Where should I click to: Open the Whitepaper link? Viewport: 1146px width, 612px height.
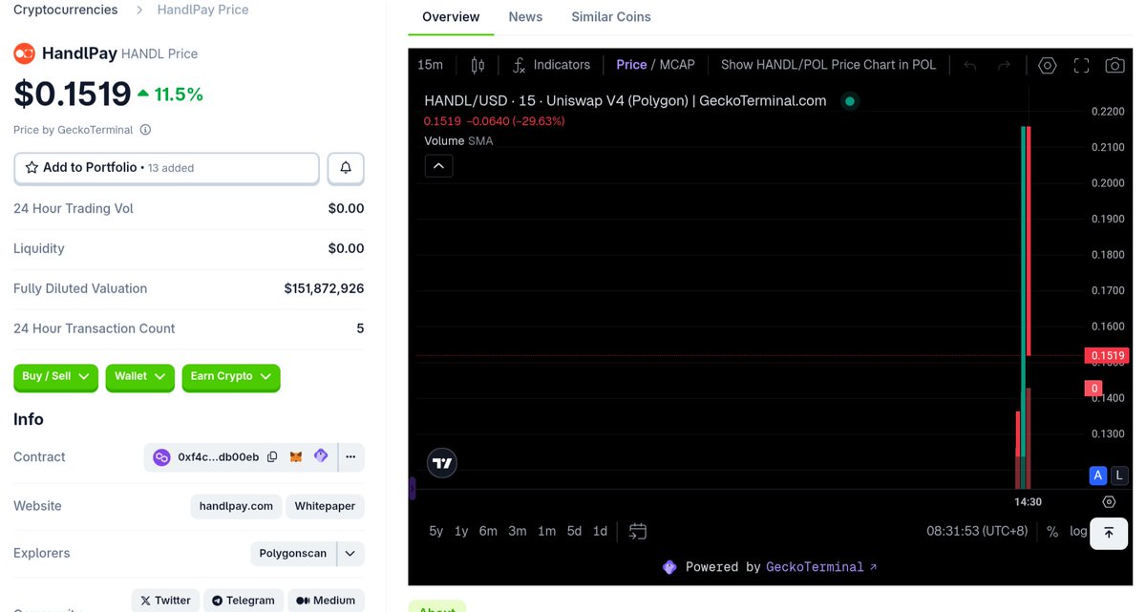325,506
